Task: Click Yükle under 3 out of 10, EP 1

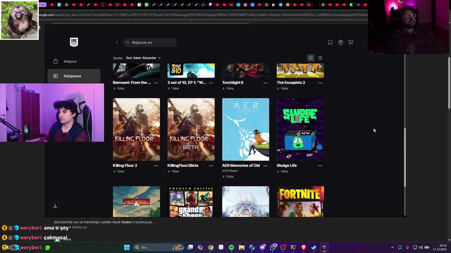Action: coord(173,89)
